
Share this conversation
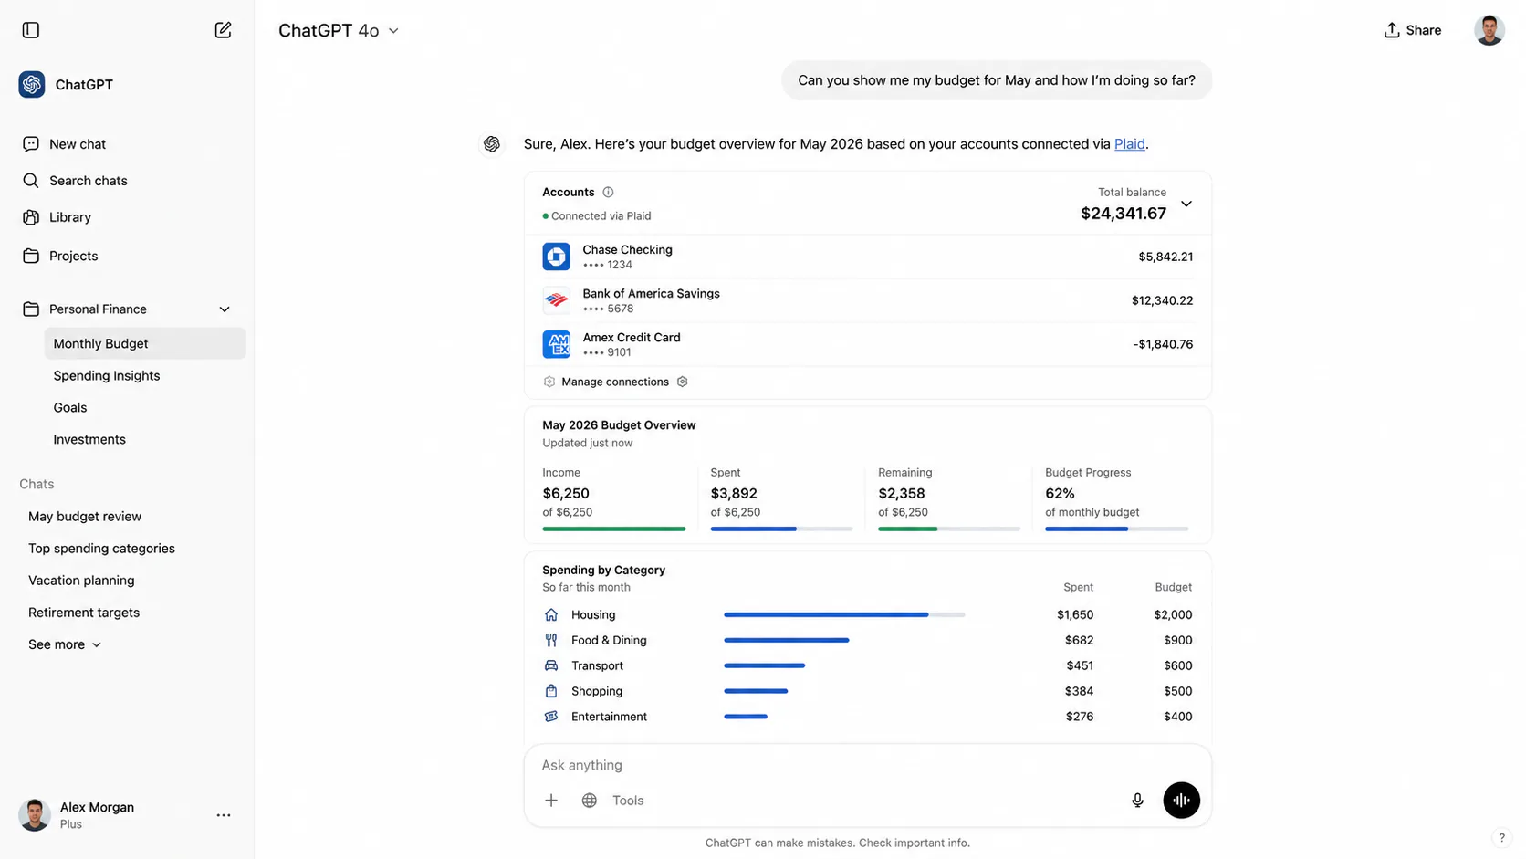click(1412, 30)
